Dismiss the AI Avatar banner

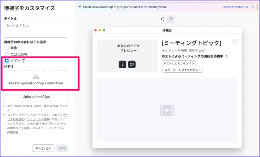click(253, 7)
